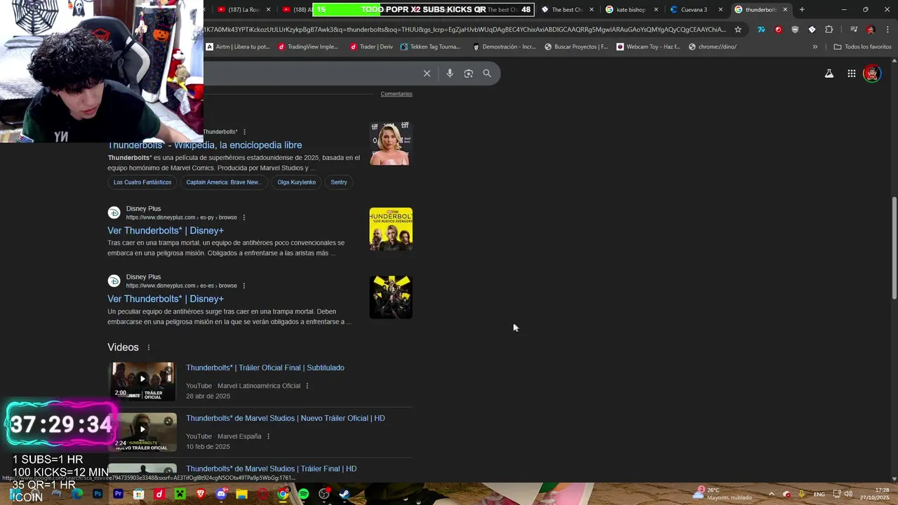Screen dimensions: 898x505
Task: Open first Ver Thunderbolts* Disney+ es-py link
Action: (166, 231)
